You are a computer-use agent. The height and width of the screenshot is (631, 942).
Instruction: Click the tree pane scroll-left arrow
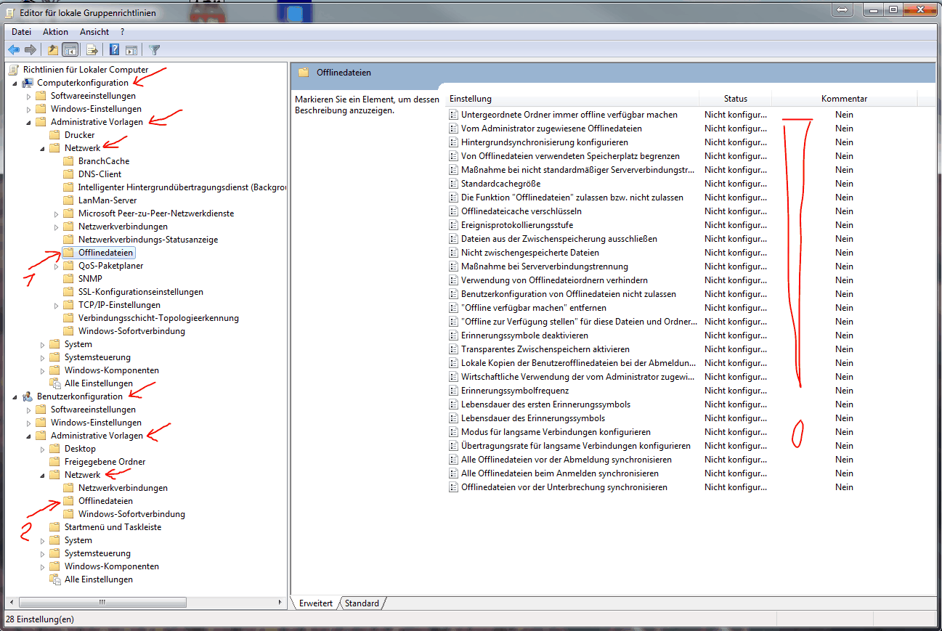point(12,602)
